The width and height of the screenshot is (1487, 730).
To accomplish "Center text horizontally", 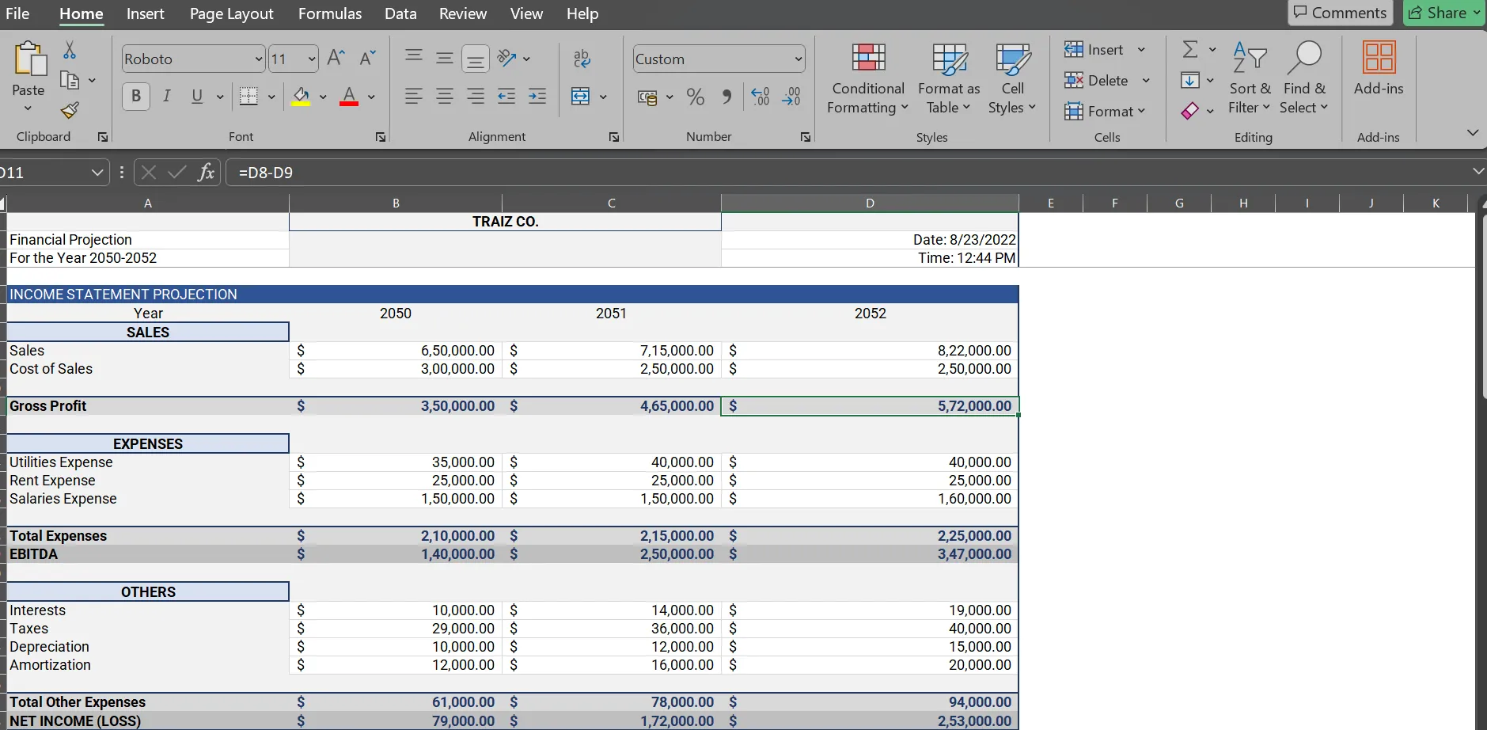I will coord(445,97).
